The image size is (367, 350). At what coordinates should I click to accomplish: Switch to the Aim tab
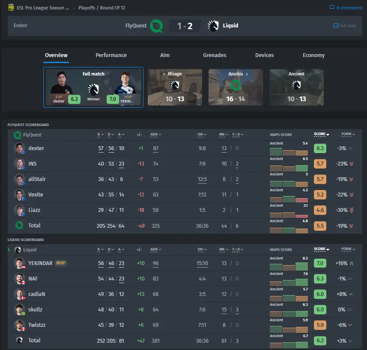[x=165, y=55]
